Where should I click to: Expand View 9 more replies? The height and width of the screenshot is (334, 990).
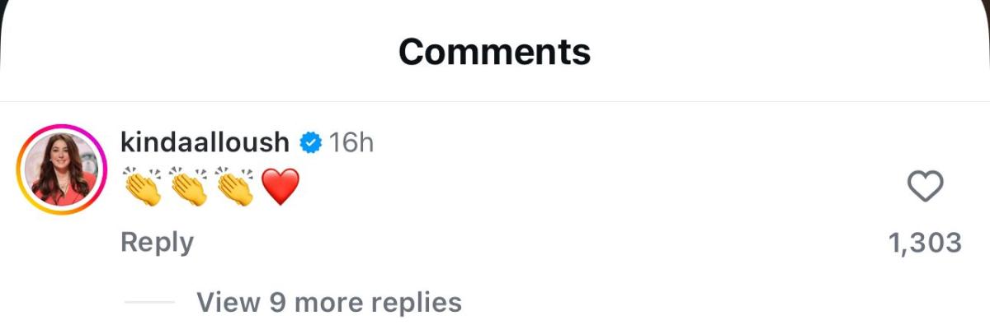click(x=328, y=302)
